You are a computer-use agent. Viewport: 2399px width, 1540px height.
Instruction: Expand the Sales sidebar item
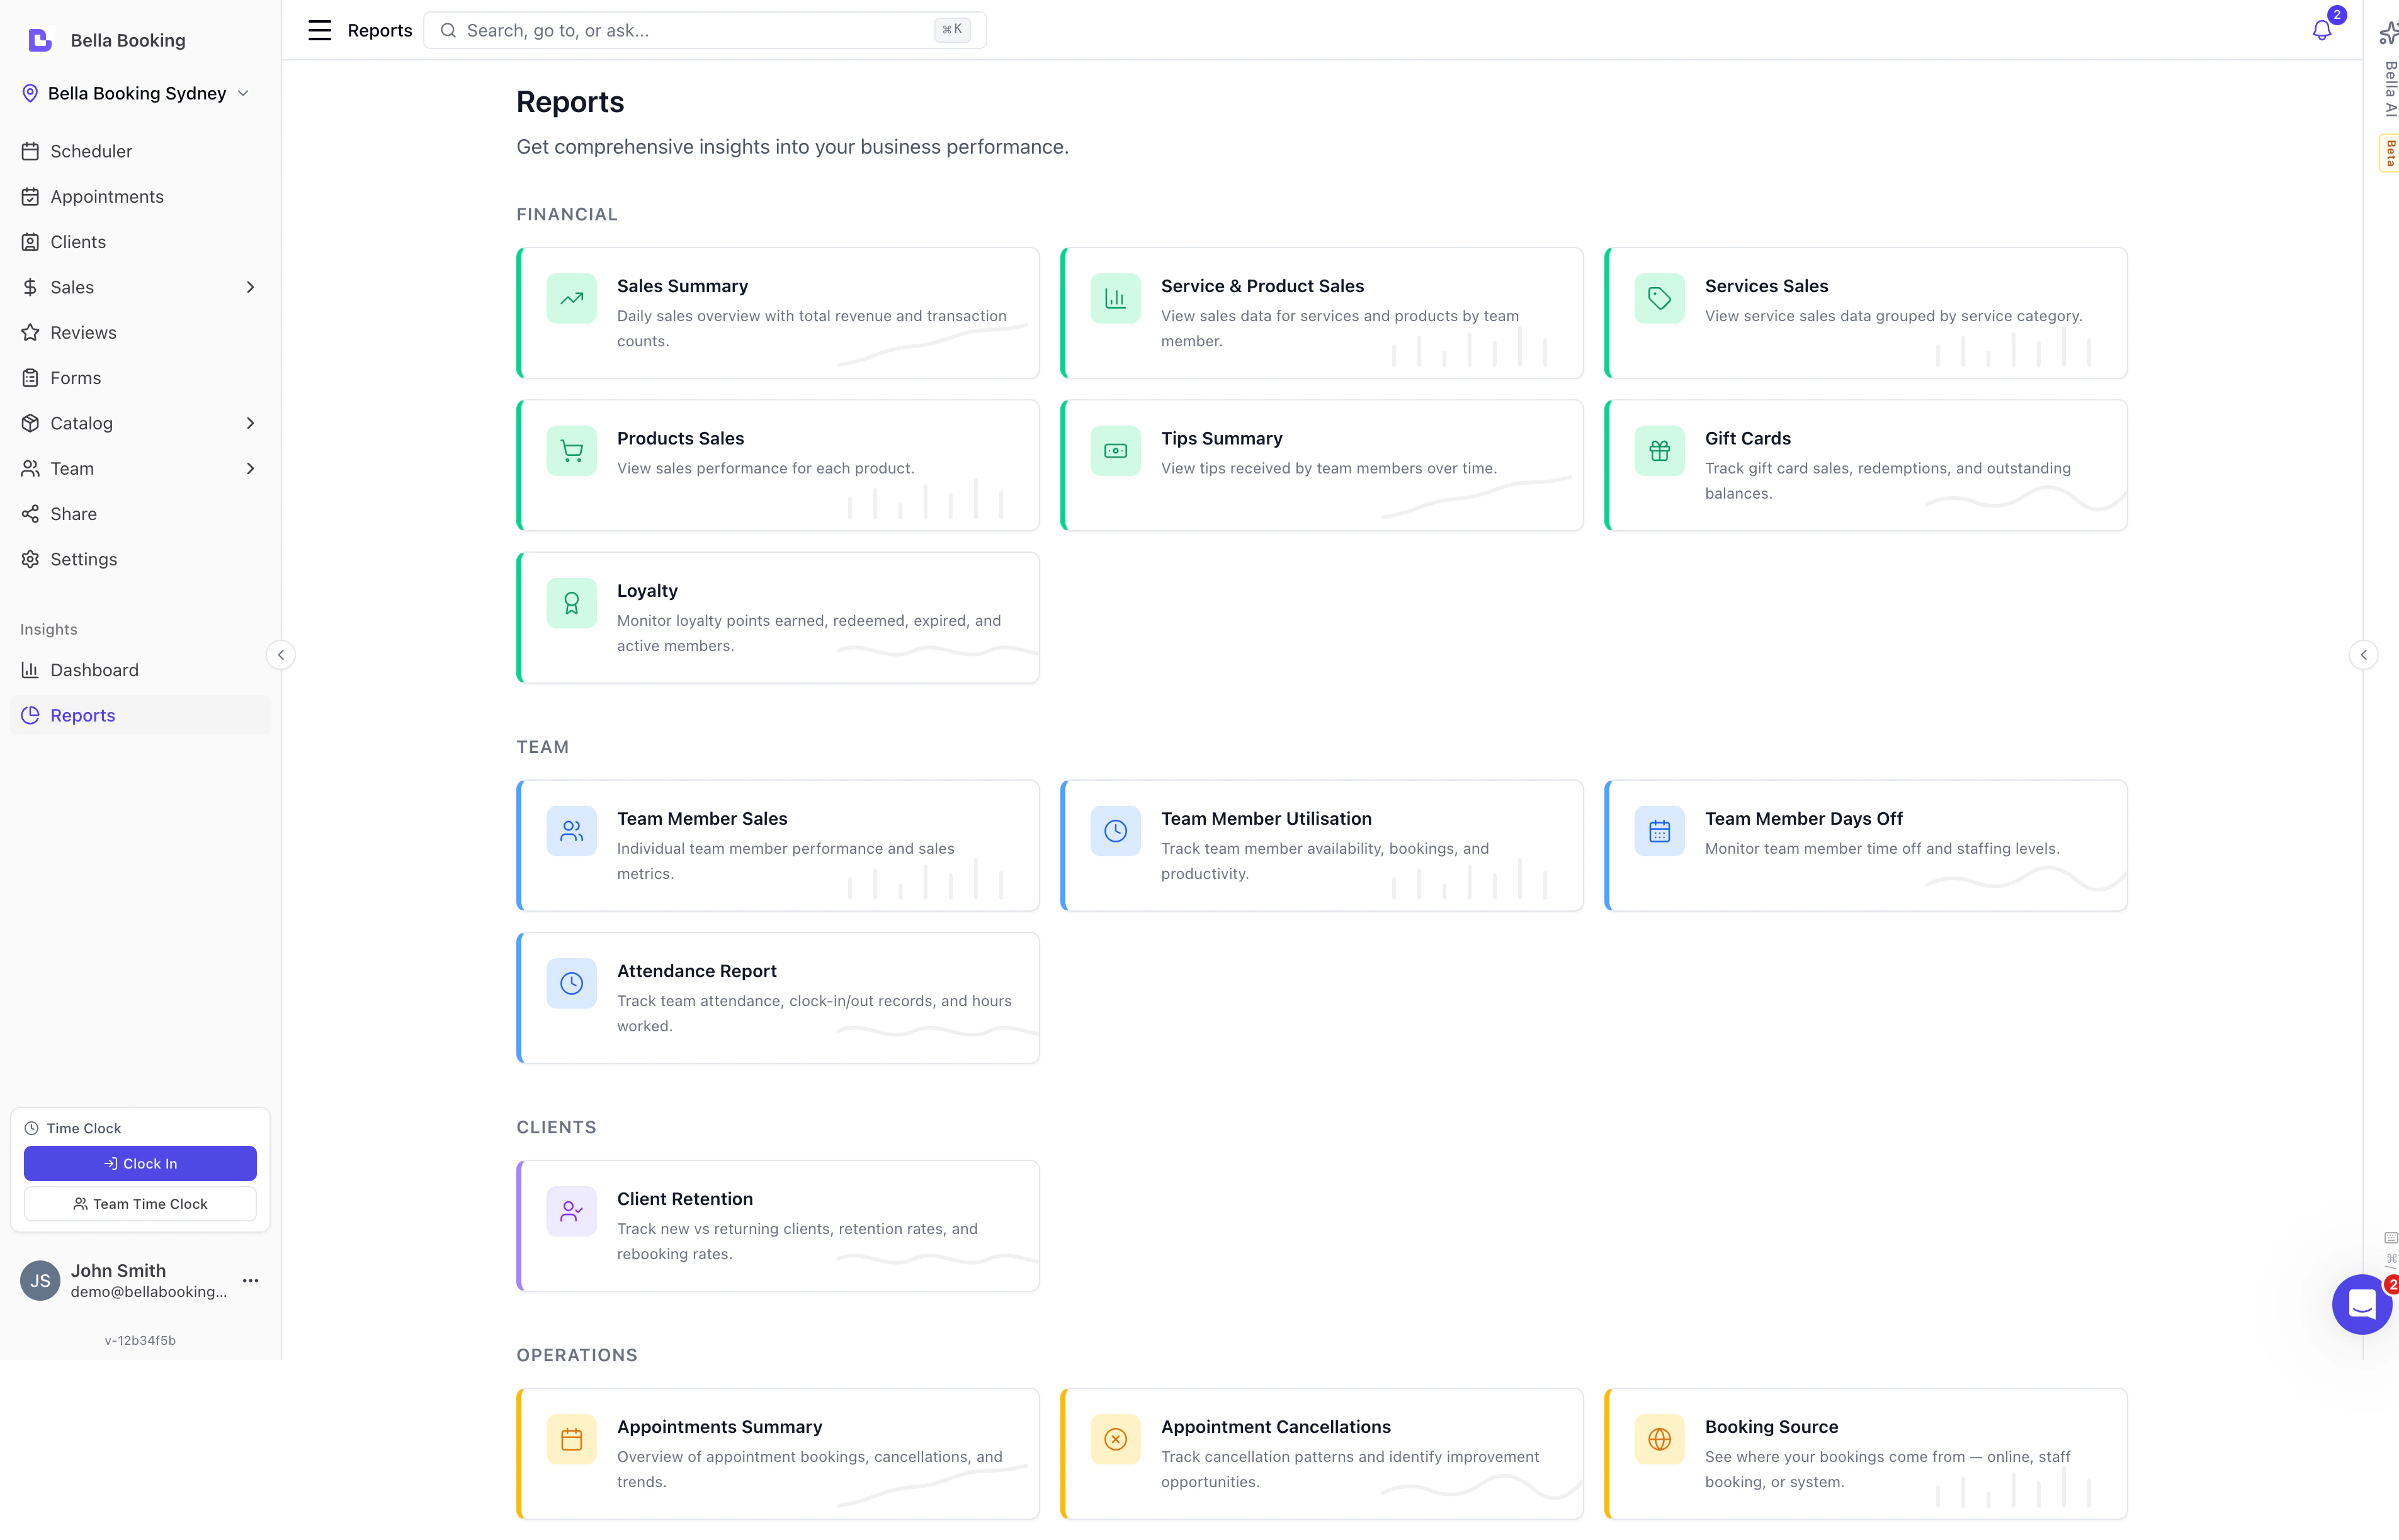pos(250,287)
